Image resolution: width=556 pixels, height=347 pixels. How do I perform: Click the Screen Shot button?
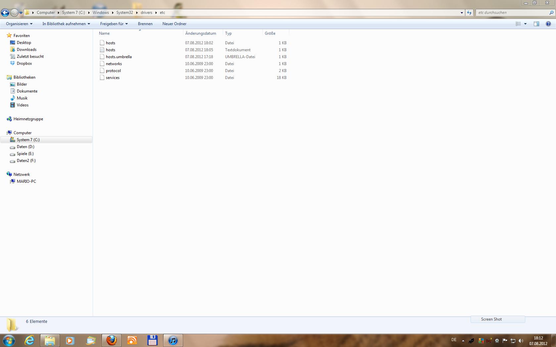click(x=498, y=319)
